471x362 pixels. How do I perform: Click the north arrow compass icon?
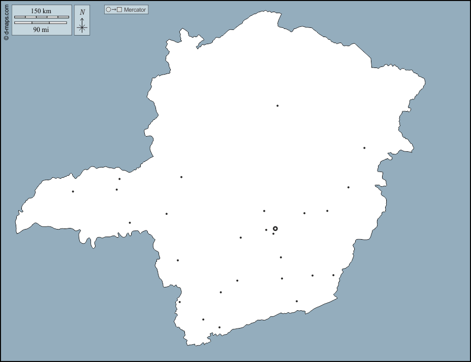click(82, 21)
